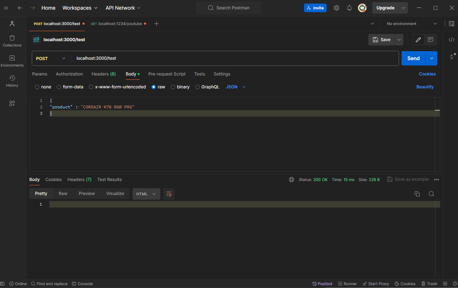Image resolution: width=458 pixels, height=288 pixels.
Task: Open History in the sidebar
Action: pos(12,81)
